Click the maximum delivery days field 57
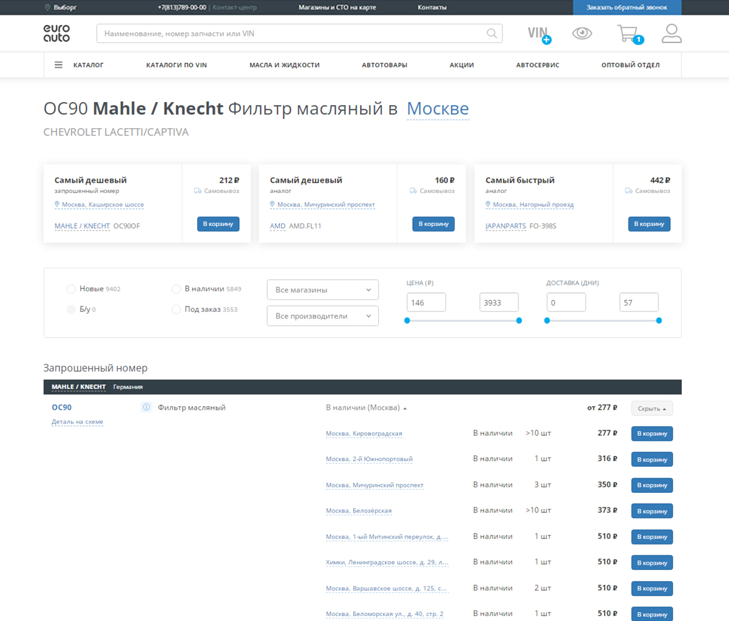 (639, 302)
